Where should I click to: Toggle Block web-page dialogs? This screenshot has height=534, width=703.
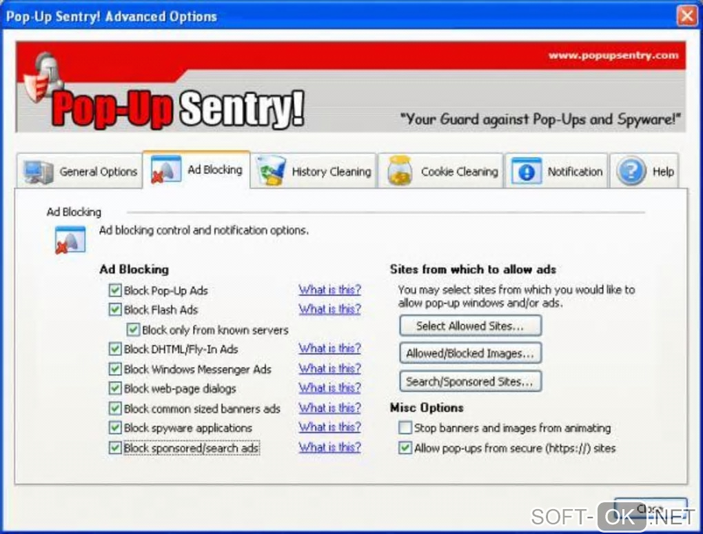click(115, 388)
